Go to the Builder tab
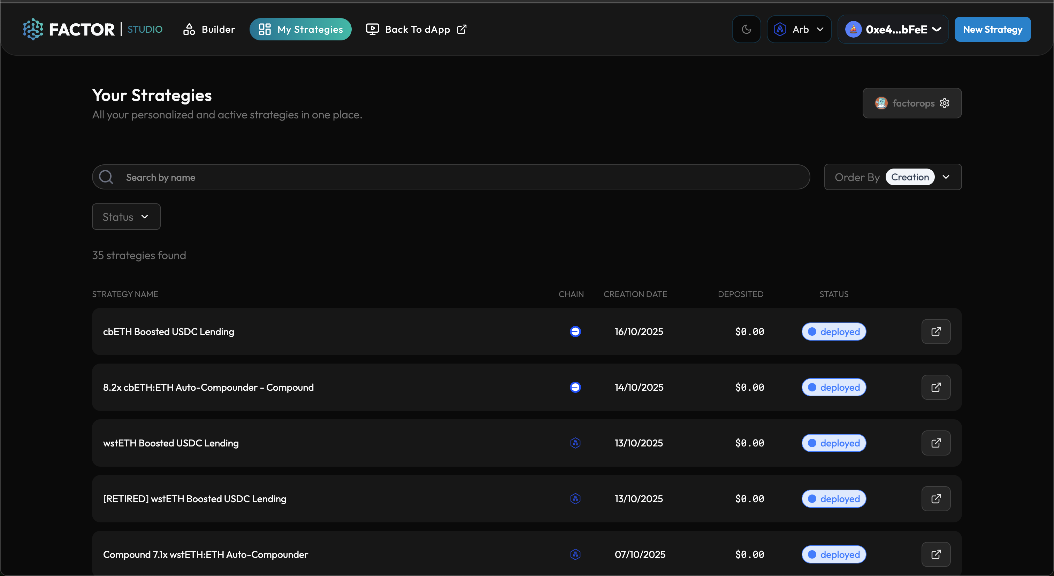 pos(209,30)
